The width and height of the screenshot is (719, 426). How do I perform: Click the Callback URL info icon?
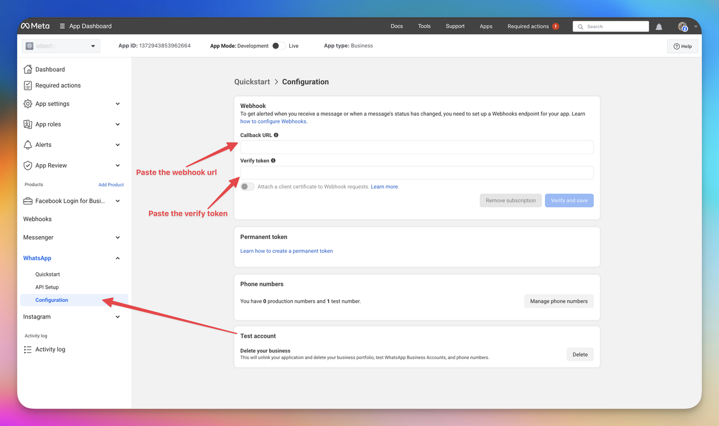(276, 135)
